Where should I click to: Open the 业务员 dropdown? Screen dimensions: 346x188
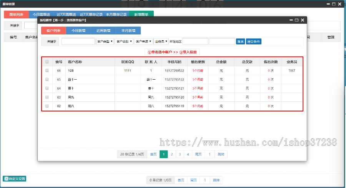(161, 41)
